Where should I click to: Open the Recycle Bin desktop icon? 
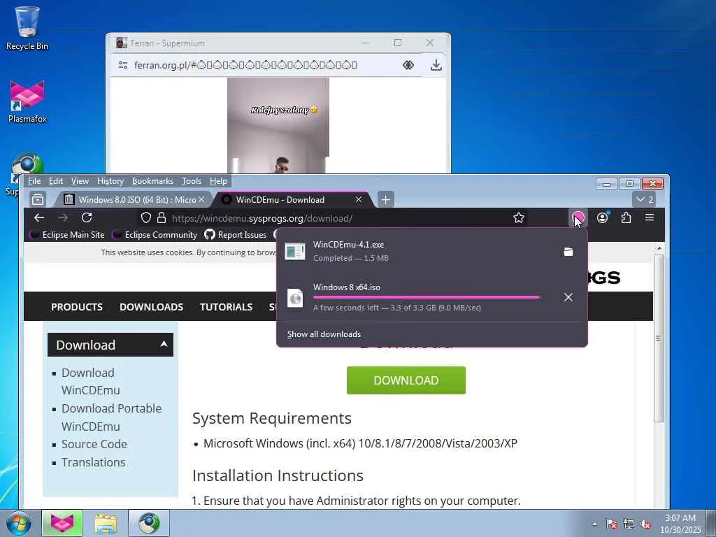(x=27, y=28)
